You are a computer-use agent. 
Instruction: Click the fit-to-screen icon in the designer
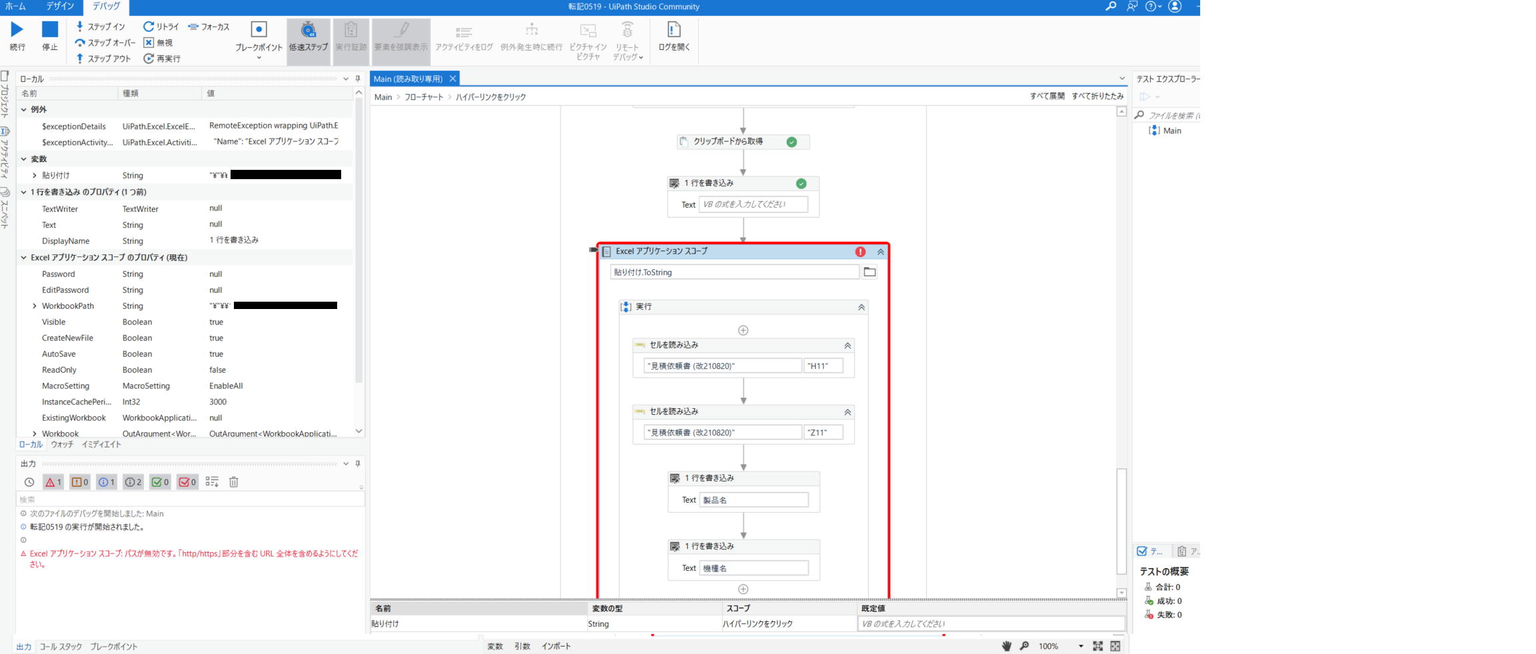(1098, 646)
